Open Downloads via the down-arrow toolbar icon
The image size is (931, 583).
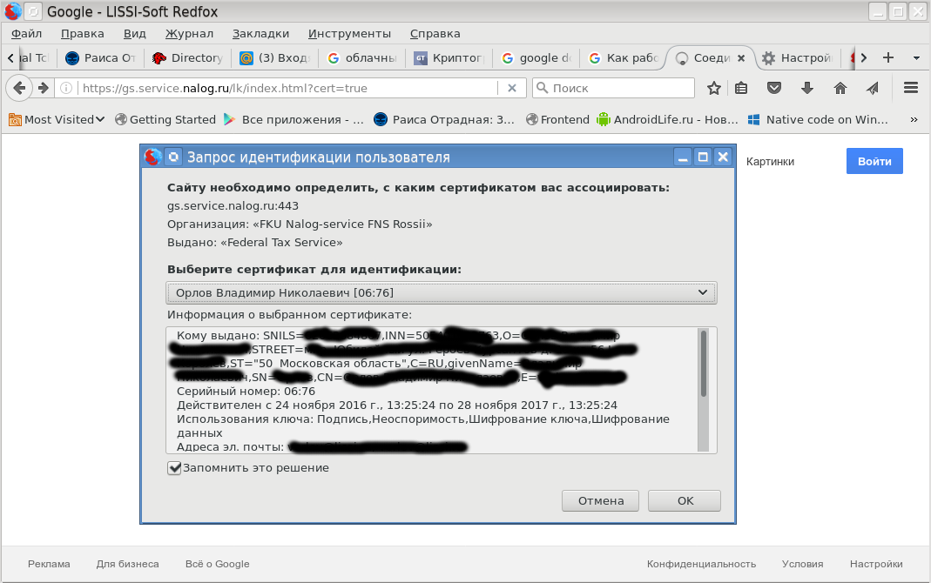point(806,87)
